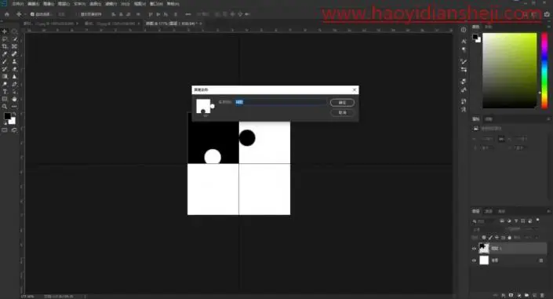Click the background color swatch in toolbox
This screenshot has width=553, height=299.
tap(13, 121)
